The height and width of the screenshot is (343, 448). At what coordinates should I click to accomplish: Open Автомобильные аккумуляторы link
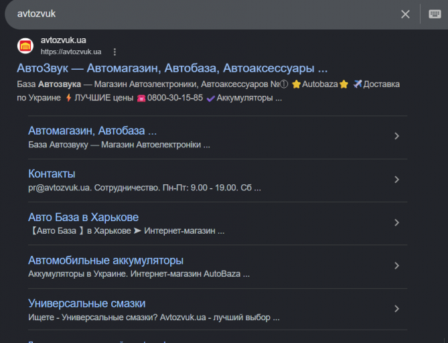(x=106, y=261)
